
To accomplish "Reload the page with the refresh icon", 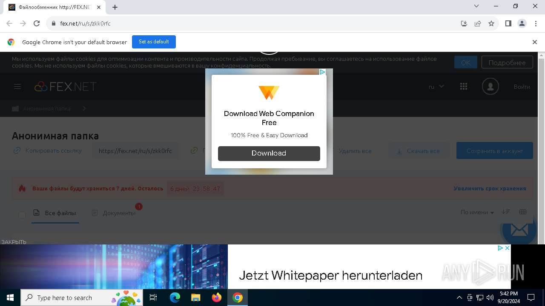I will 37,23.
